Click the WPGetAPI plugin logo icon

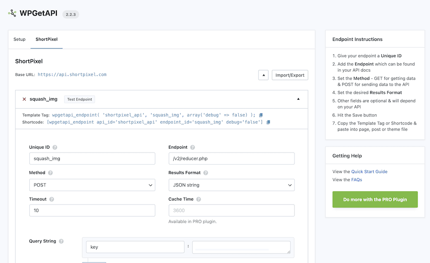(x=12, y=13)
